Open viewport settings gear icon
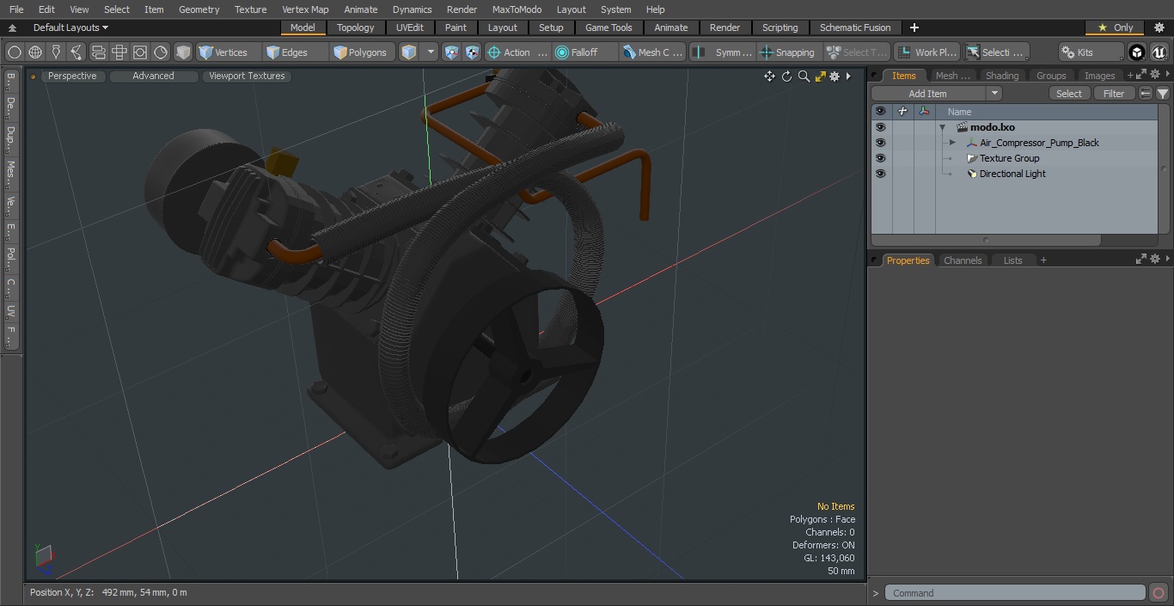The image size is (1174, 606). pyautogui.click(x=835, y=77)
